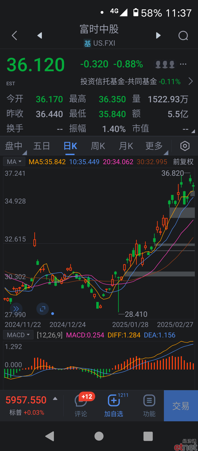Tap the MACD parameters [12,26,9]
The image size is (198, 451).
click(x=50, y=335)
